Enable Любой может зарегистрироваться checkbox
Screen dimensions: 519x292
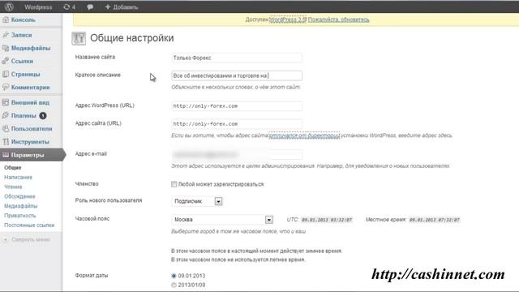click(x=174, y=184)
